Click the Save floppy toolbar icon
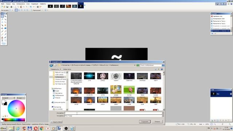This screenshot has height=131, width=233. pyautogui.click(x=7, y=7)
